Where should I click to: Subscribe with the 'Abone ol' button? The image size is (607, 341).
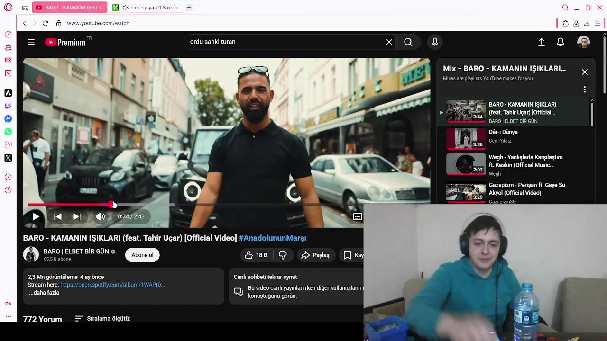142,255
